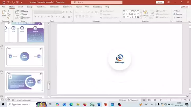Expand the Select dropdown in Editing group
Screen dimensions: 191x107
click(178, 17)
